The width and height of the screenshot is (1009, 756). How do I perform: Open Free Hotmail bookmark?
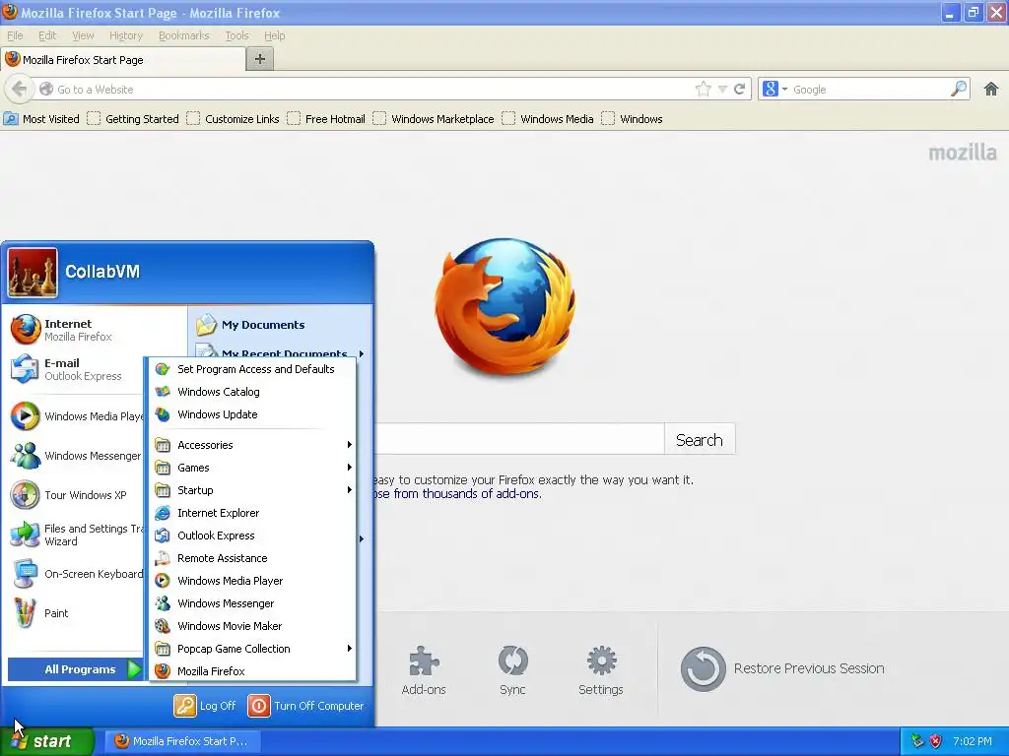(326, 119)
